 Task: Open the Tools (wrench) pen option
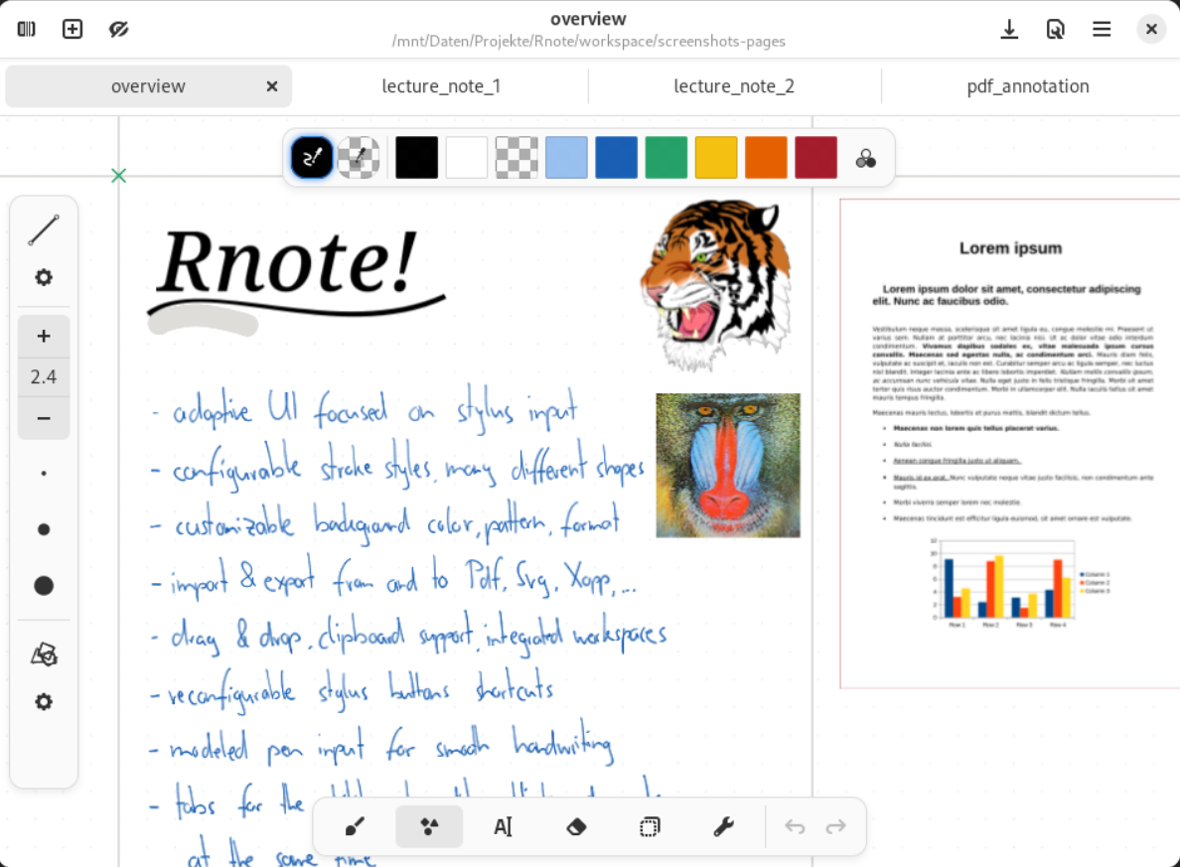click(x=723, y=826)
